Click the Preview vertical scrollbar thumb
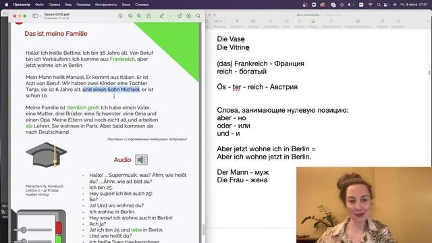 point(204,230)
